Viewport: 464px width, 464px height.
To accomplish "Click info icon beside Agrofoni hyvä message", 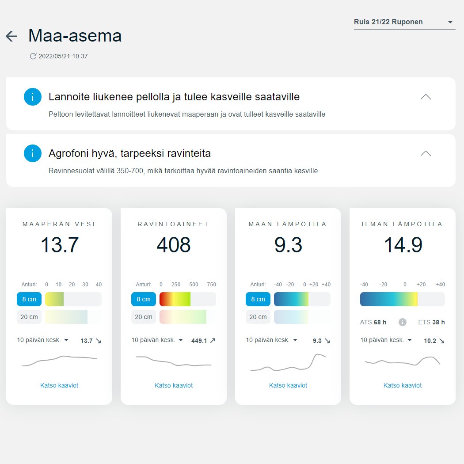I will tap(33, 153).
